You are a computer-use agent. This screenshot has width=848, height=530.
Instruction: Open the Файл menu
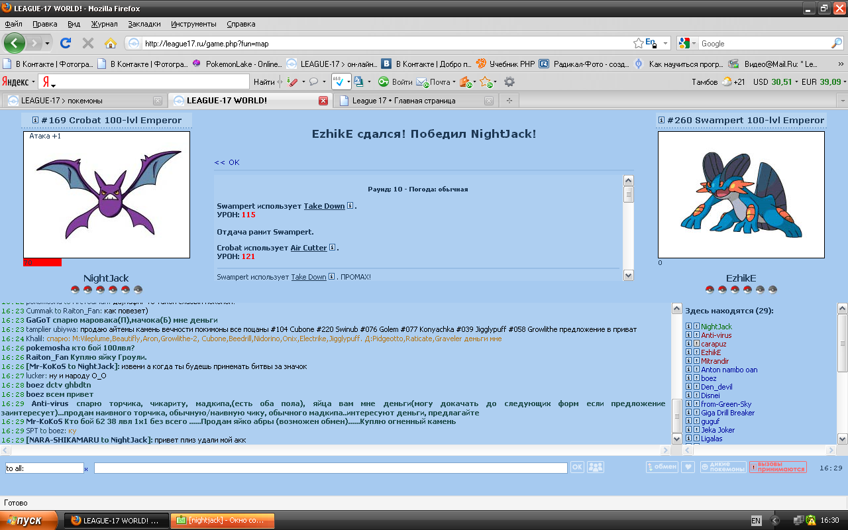click(13, 24)
